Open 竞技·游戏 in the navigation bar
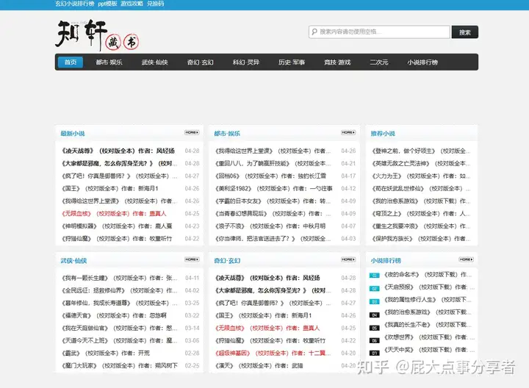Image resolution: width=529 pixels, height=388 pixels. (337, 62)
